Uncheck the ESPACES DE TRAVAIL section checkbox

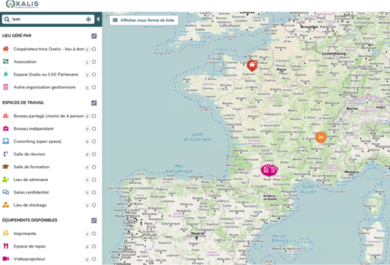tap(94, 103)
